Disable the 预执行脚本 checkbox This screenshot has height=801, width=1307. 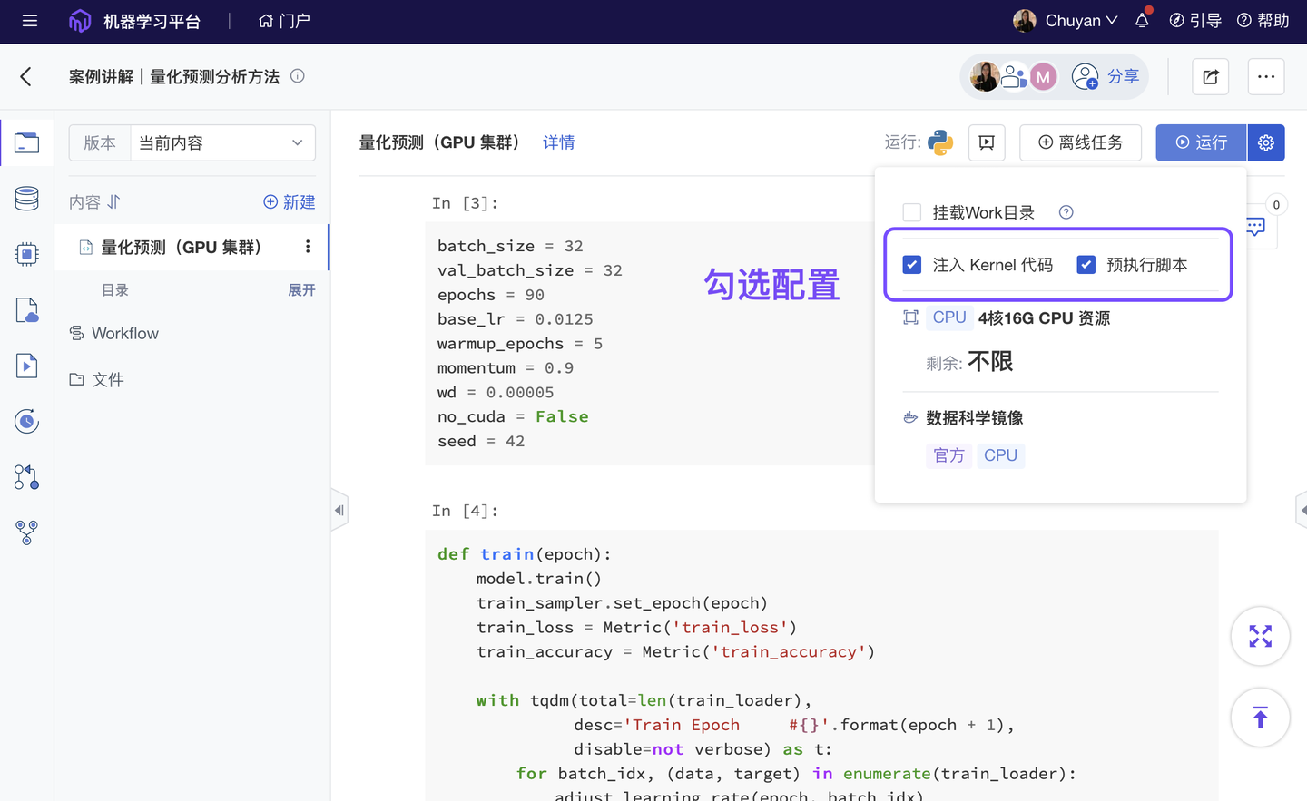(1086, 264)
